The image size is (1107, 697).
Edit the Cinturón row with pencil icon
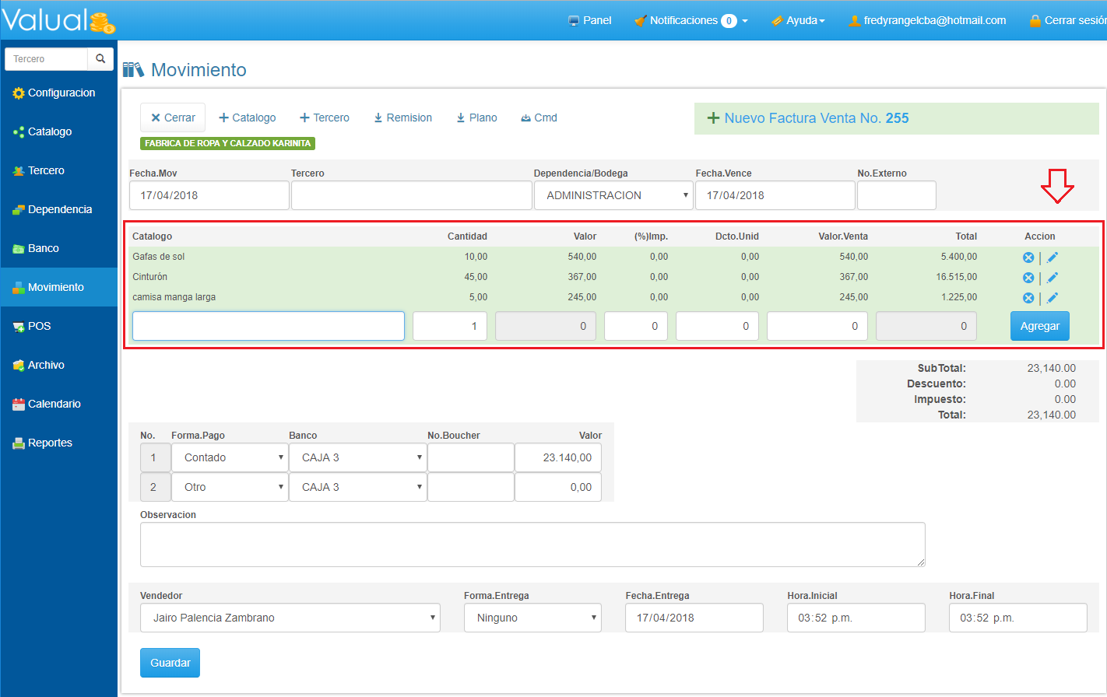tap(1053, 278)
